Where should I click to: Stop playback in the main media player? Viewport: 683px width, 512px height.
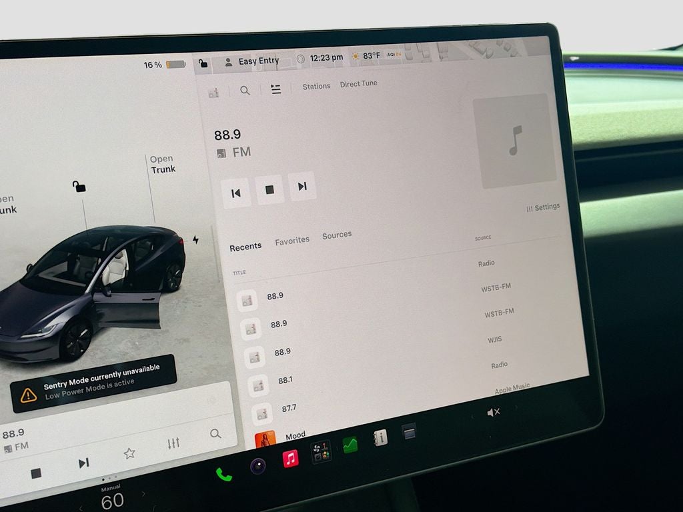(269, 189)
